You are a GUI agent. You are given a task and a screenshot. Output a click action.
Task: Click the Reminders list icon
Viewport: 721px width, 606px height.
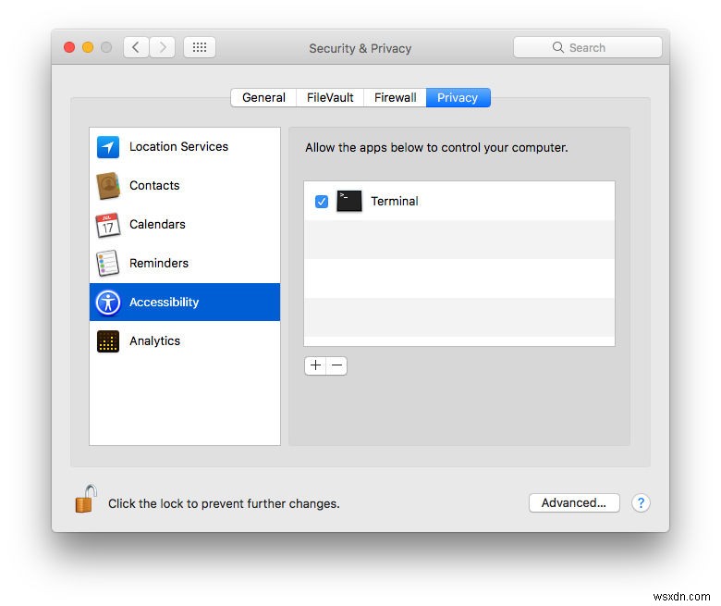click(108, 263)
